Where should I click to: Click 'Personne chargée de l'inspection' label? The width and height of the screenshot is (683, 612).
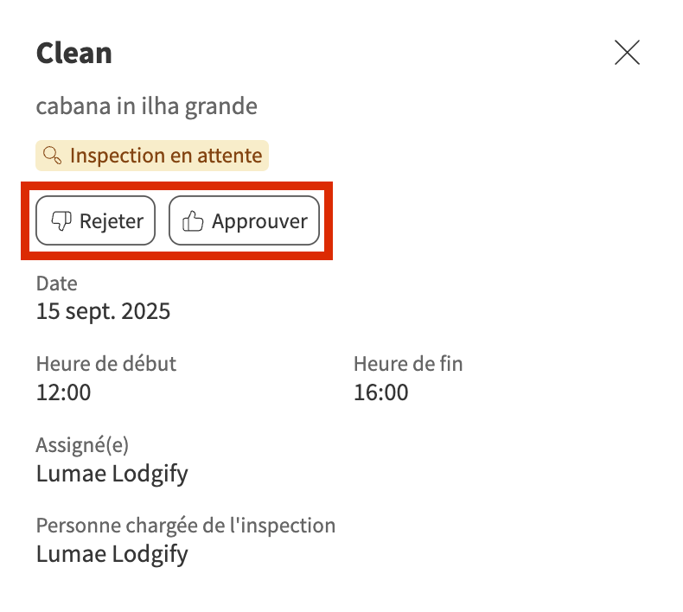click(x=185, y=526)
